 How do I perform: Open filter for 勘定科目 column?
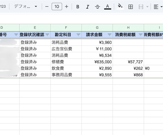pos(78,35)
